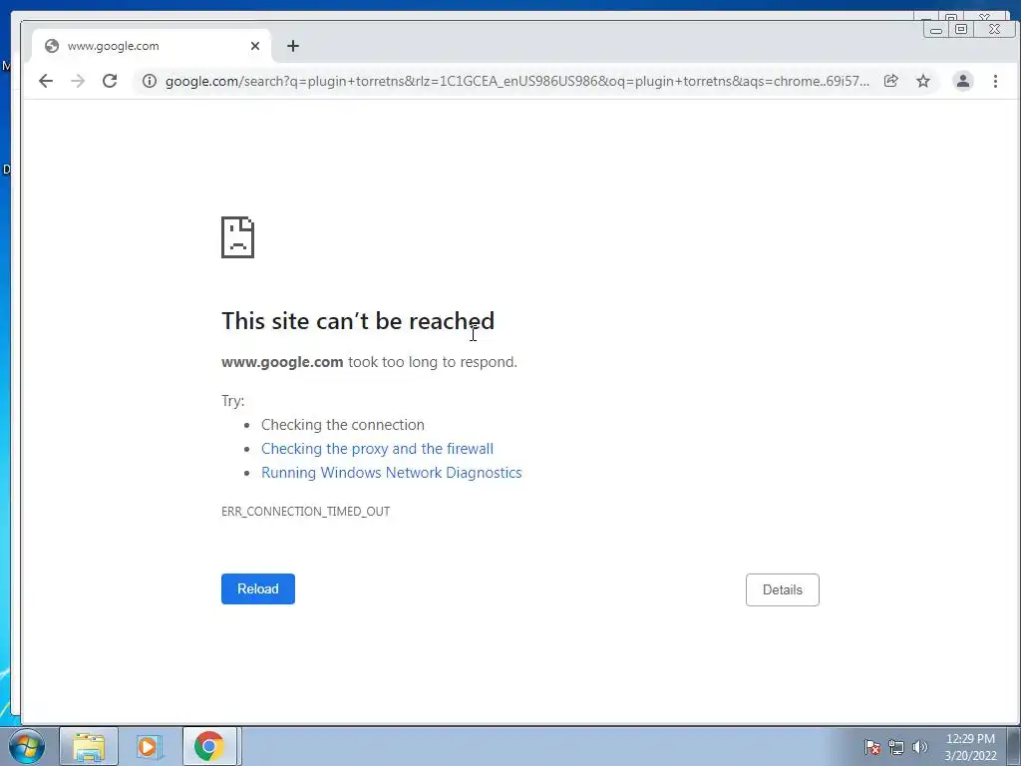
Task: Close the www.google.com tab
Action: point(255,46)
